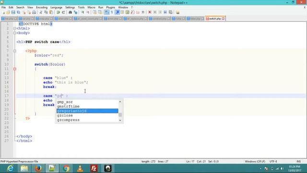Image resolution: width=307 pixels, height=173 pixels.
Task: Collapse the red fold marker on line 11
Action: tap(15, 69)
